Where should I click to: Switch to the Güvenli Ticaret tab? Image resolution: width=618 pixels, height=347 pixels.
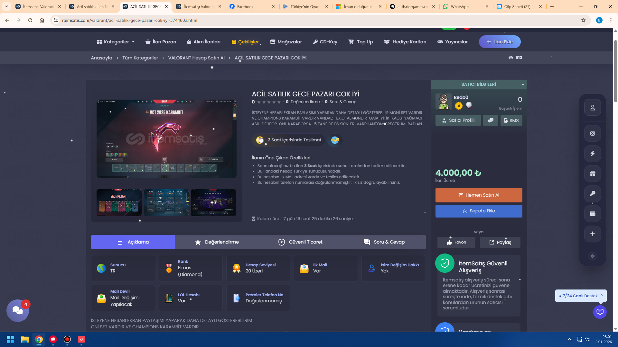click(x=300, y=242)
